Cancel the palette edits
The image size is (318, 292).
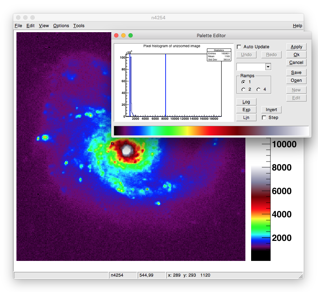pos(296,63)
